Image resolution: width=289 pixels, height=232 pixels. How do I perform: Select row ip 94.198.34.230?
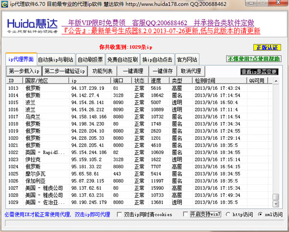(x=139, y=124)
